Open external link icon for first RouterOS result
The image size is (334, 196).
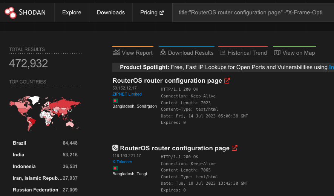pyautogui.click(x=227, y=80)
